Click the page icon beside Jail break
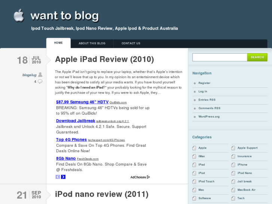 (x=233, y=182)
